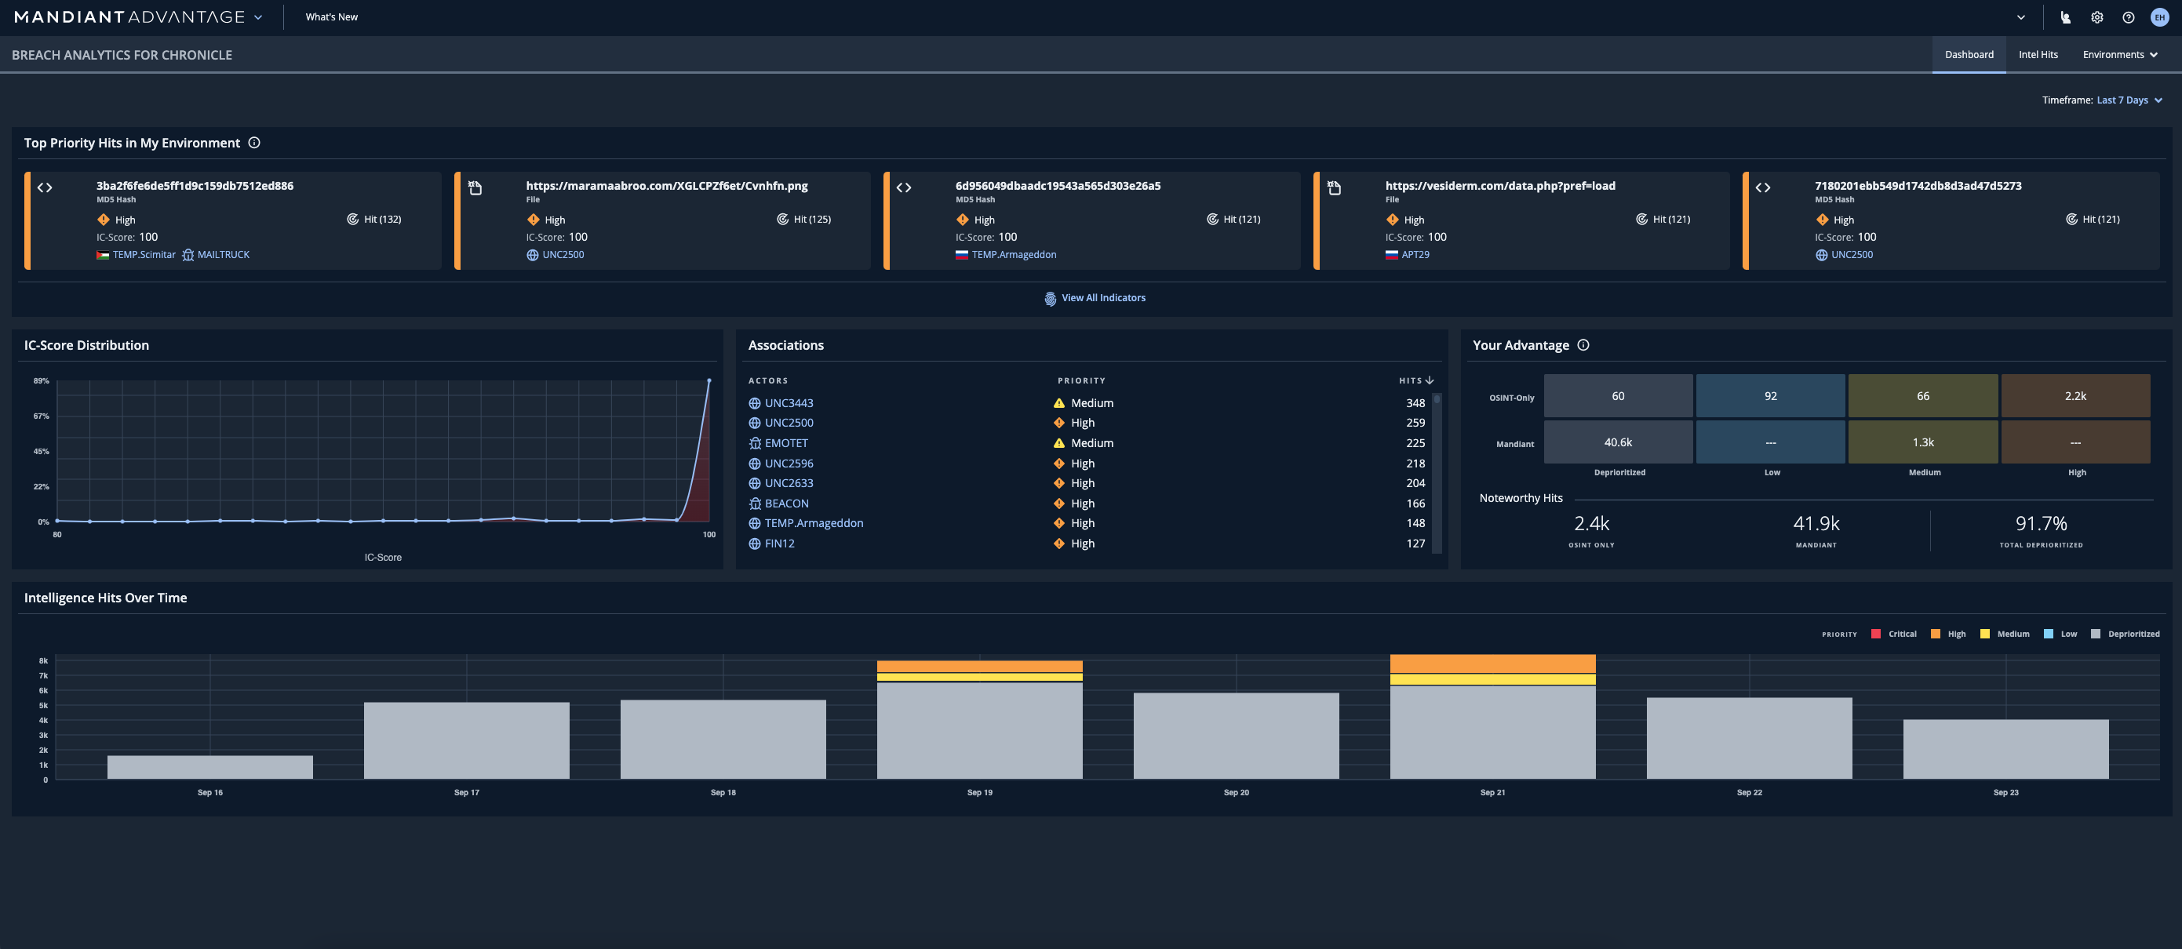Click the bug icon beside EMOTET

point(754,444)
